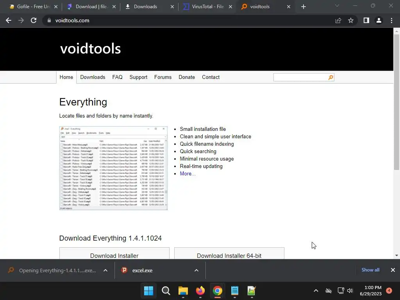Close the VirusTotal tab
400x300 pixels.
click(x=230, y=7)
